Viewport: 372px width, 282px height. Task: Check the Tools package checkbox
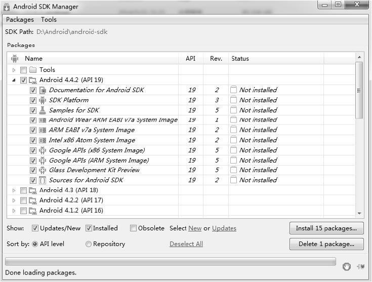[23, 70]
